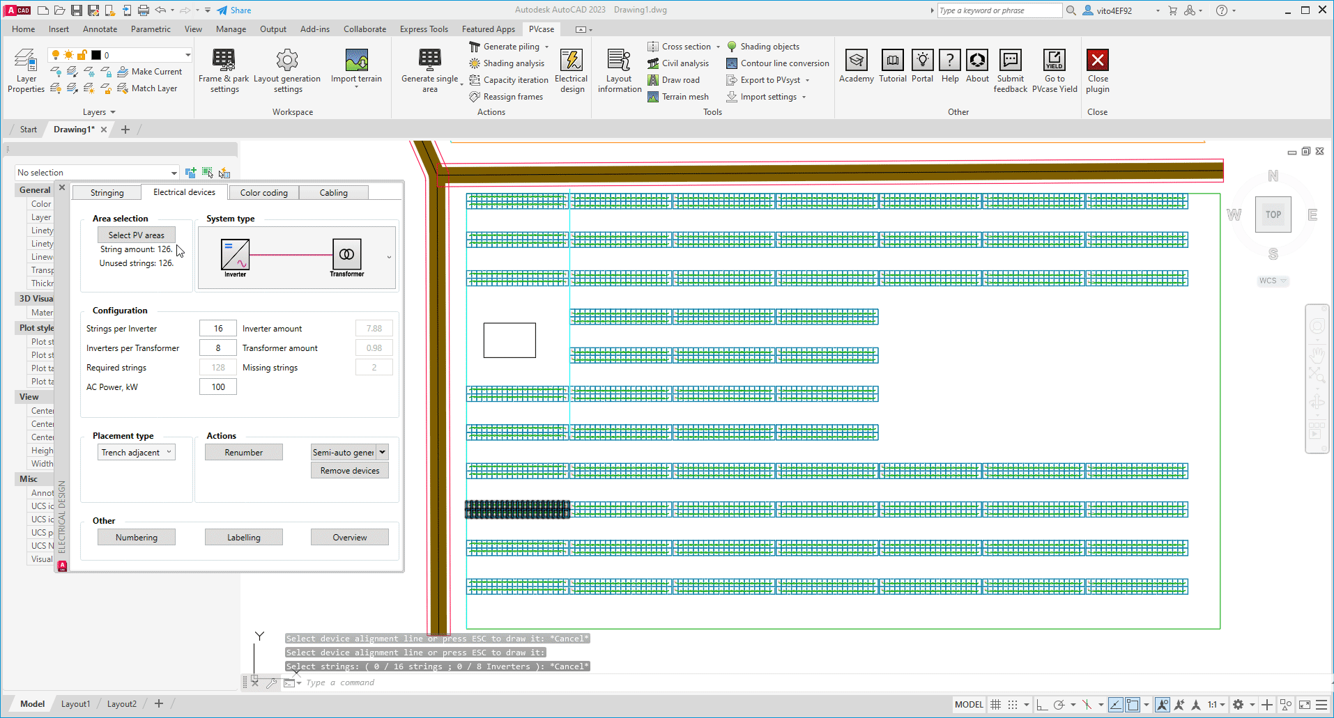Open PVcase Academy
This screenshot has width=1334, height=718.
click(x=857, y=67)
